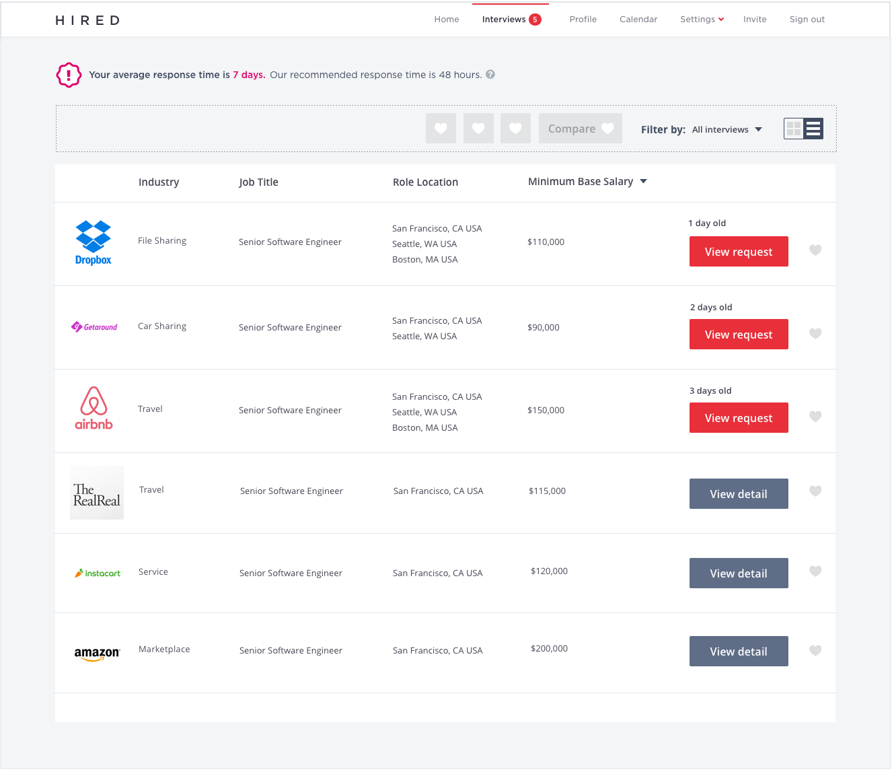Click the $90,000 salary value
This screenshot has height=772, width=892.
click(x=543, y=328)
